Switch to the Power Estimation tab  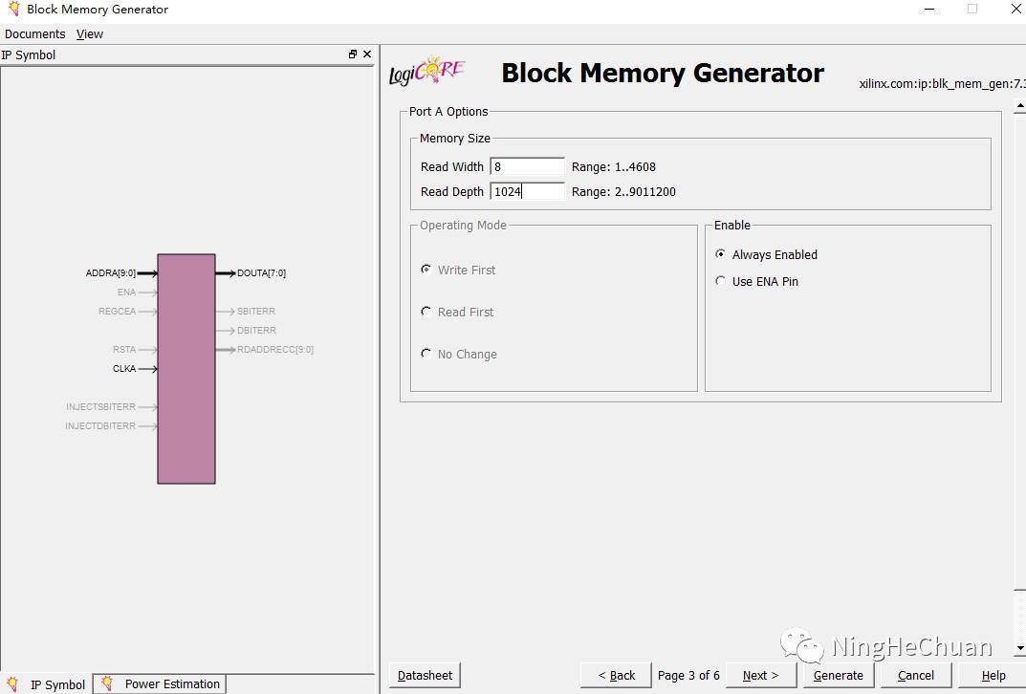pyautogui.click(x=171, y=683)
